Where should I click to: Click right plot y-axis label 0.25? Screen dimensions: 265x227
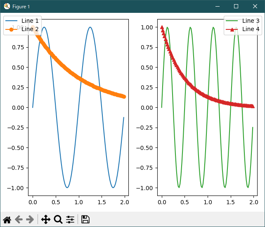[147, 87]
